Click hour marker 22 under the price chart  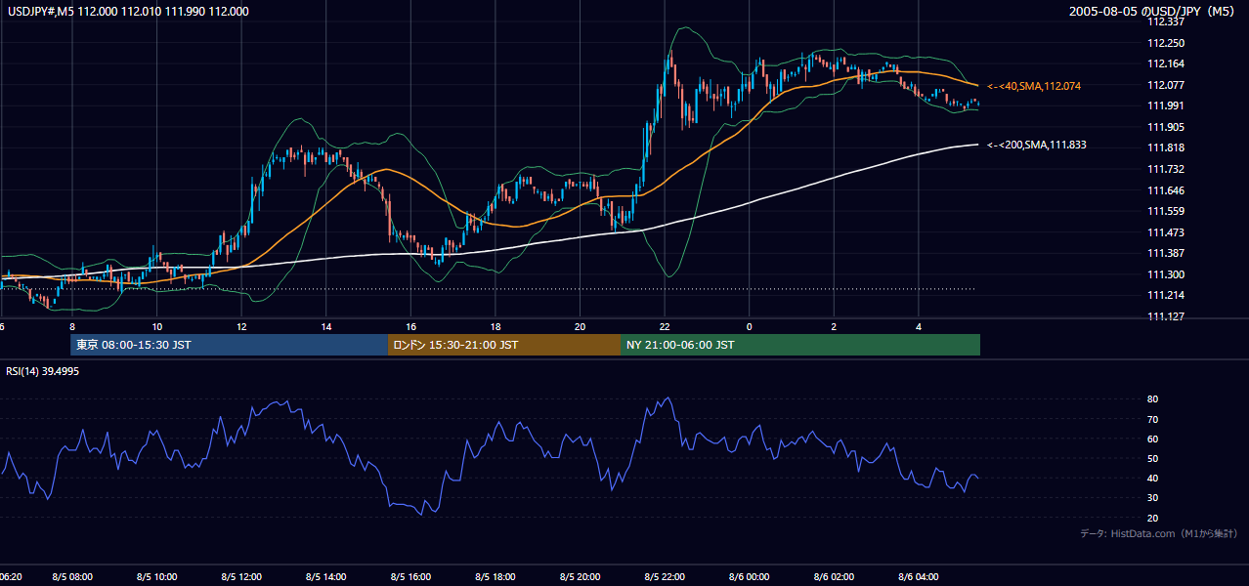click(665, 326)
